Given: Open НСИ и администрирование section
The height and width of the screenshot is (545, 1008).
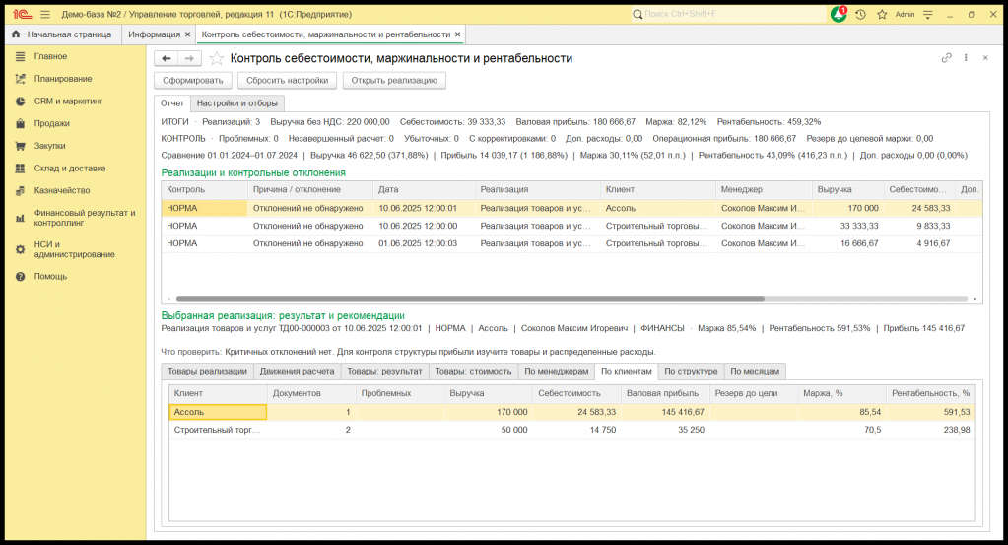Looking at the screenshot, I should tap(74, 249).
